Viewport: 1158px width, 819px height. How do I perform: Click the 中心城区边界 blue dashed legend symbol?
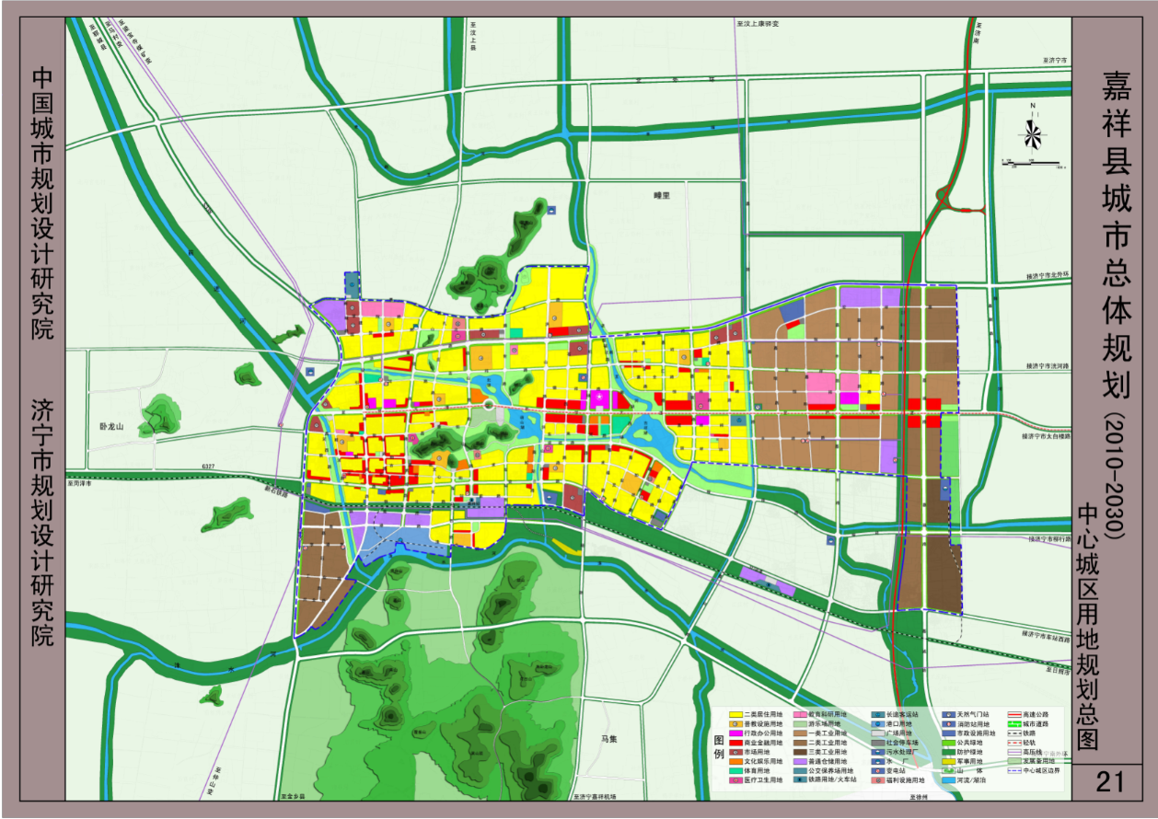pyautogui.click(x=1014, y=771)
